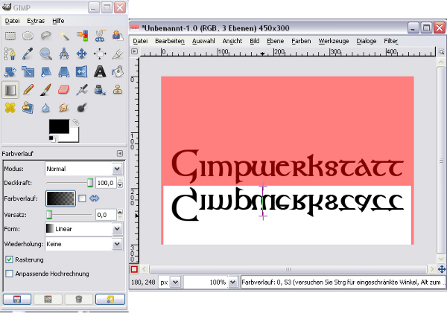This screenshot has height=313, width=447.
Task: Select the Perspective tool
Action: (x=64, y=71)
